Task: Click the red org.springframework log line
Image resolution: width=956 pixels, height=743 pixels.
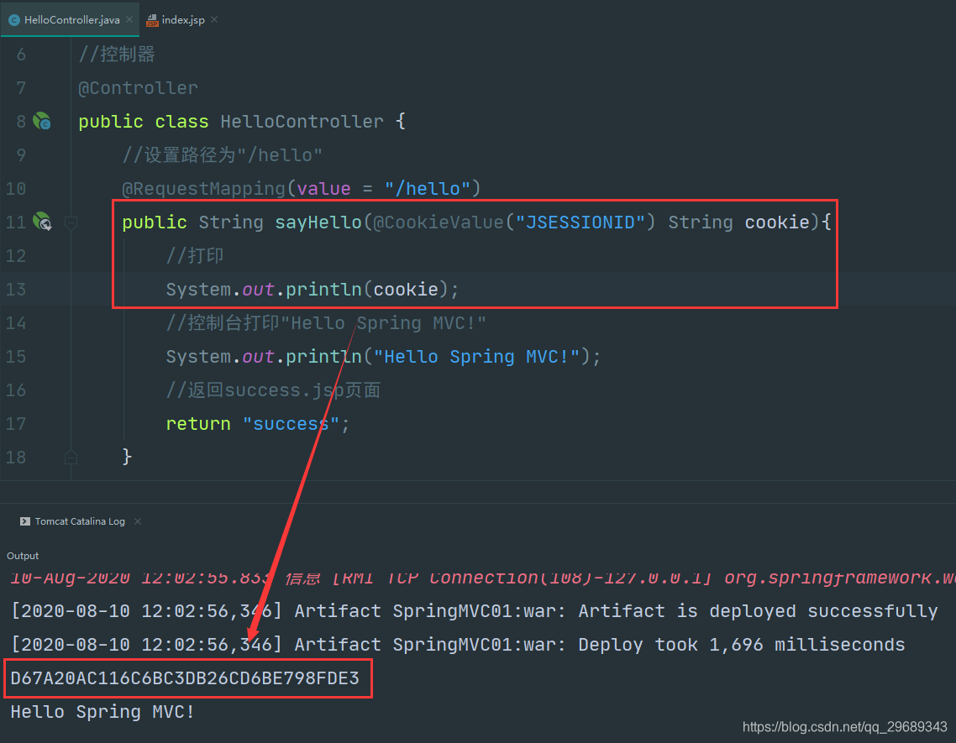Action: [x=483, y=578]
